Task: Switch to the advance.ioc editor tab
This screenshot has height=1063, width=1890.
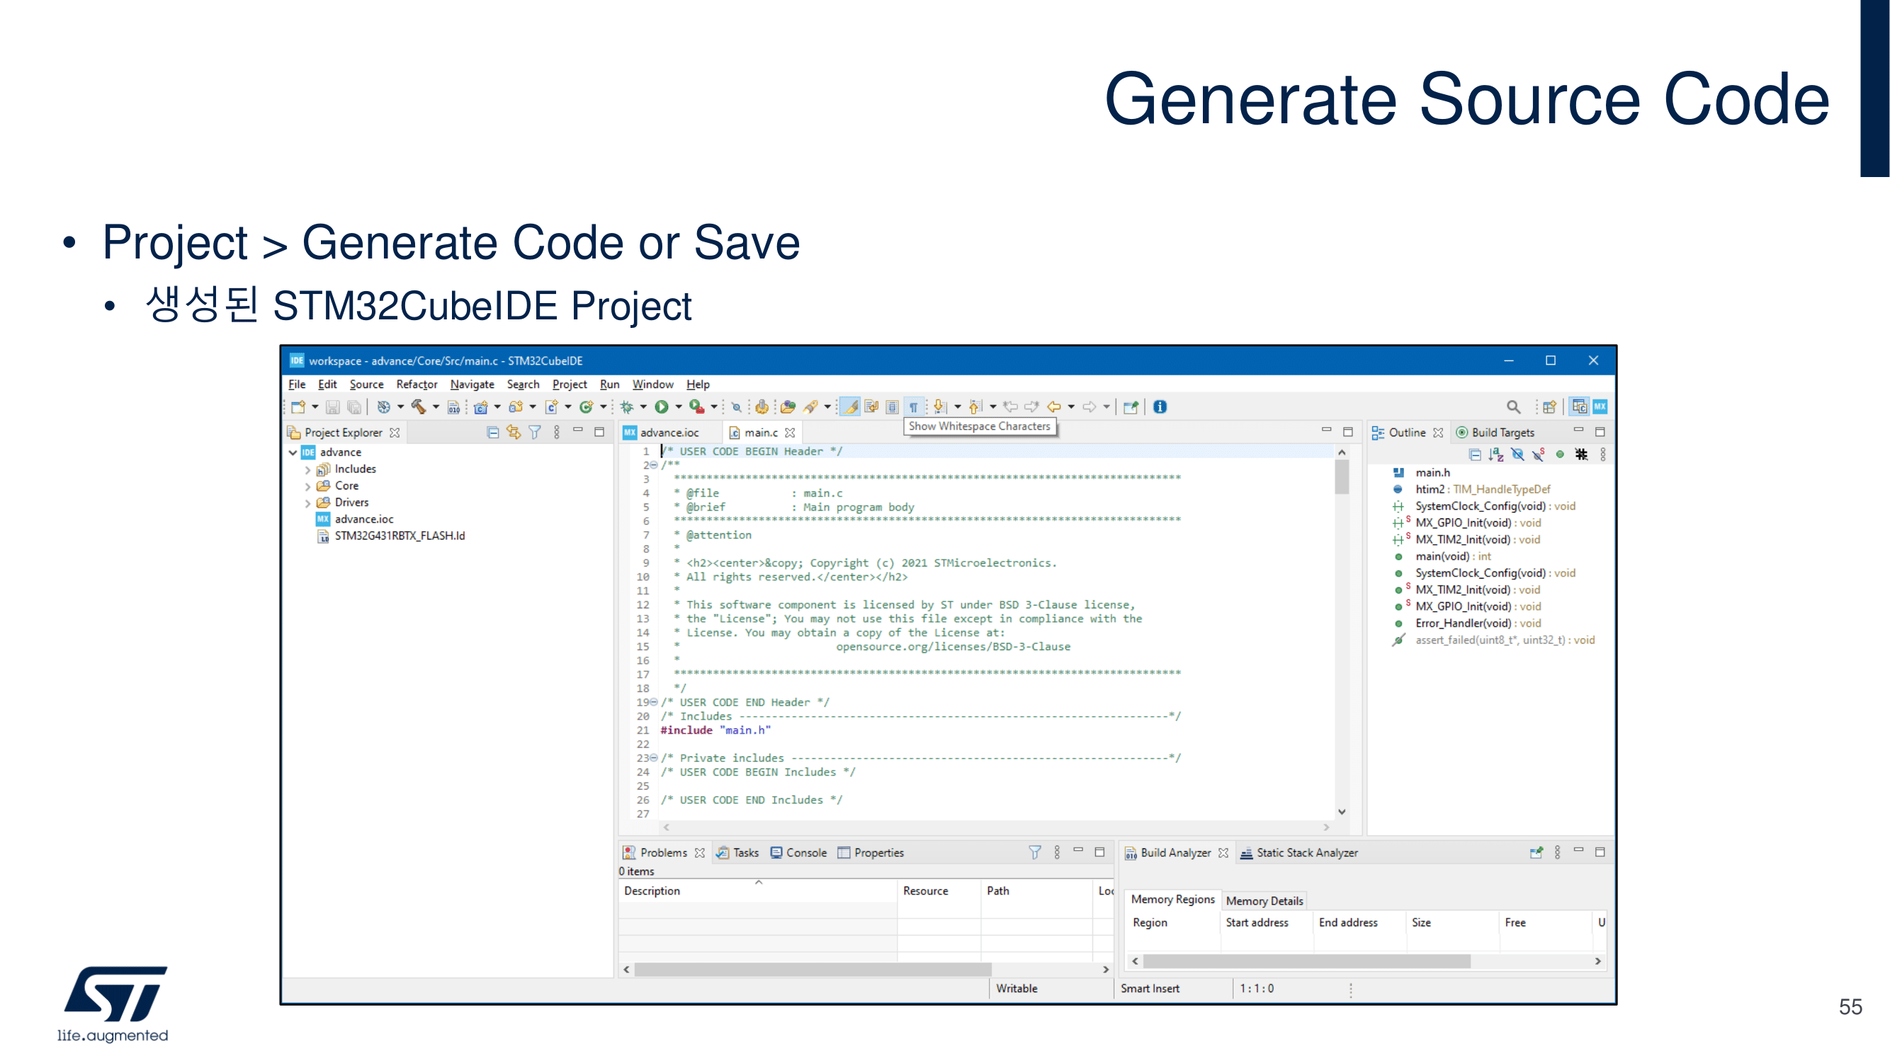Action: tap(669, 432)
